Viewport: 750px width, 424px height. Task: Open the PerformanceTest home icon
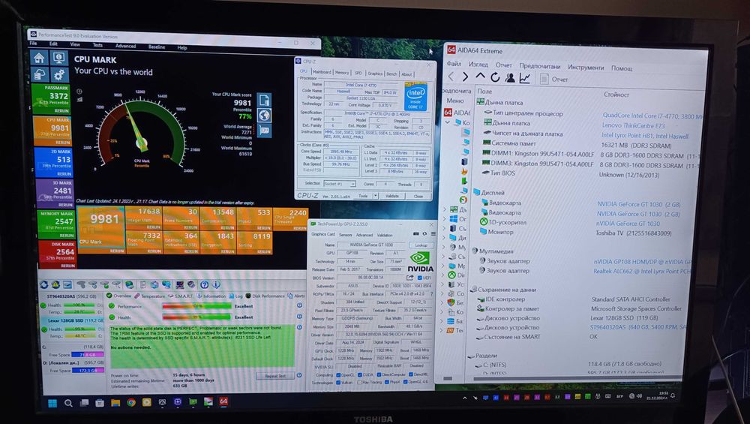(39, 59)
